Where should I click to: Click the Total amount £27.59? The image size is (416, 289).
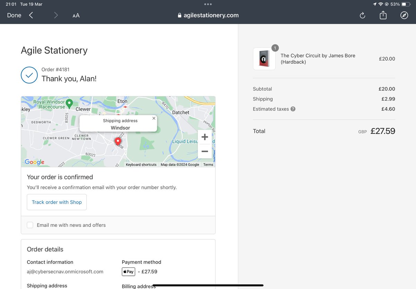383,131
